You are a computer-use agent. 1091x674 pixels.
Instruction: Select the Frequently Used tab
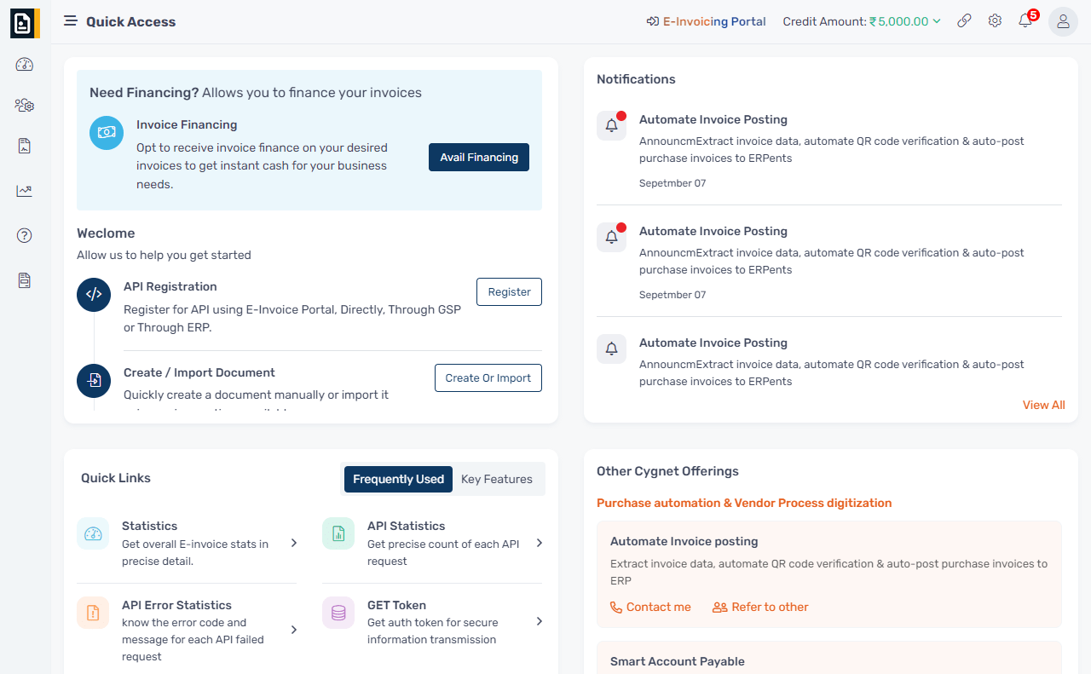[x=398, y=479]
